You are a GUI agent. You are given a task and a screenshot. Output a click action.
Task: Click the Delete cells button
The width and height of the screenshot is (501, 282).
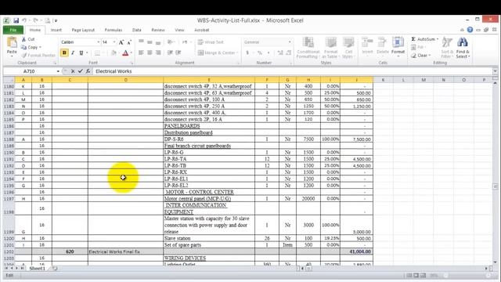pos(383,47)
